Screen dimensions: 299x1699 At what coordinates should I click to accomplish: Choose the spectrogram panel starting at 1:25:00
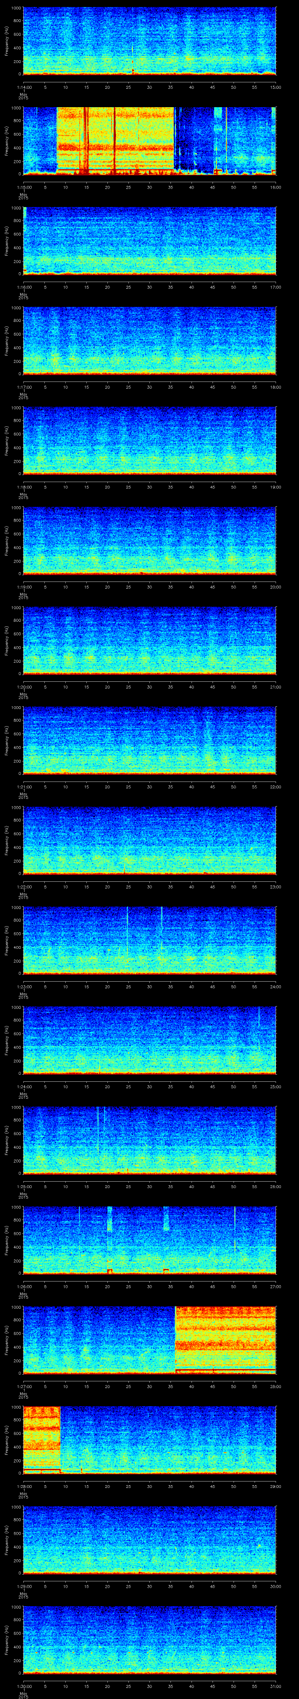coord(150,1140)
